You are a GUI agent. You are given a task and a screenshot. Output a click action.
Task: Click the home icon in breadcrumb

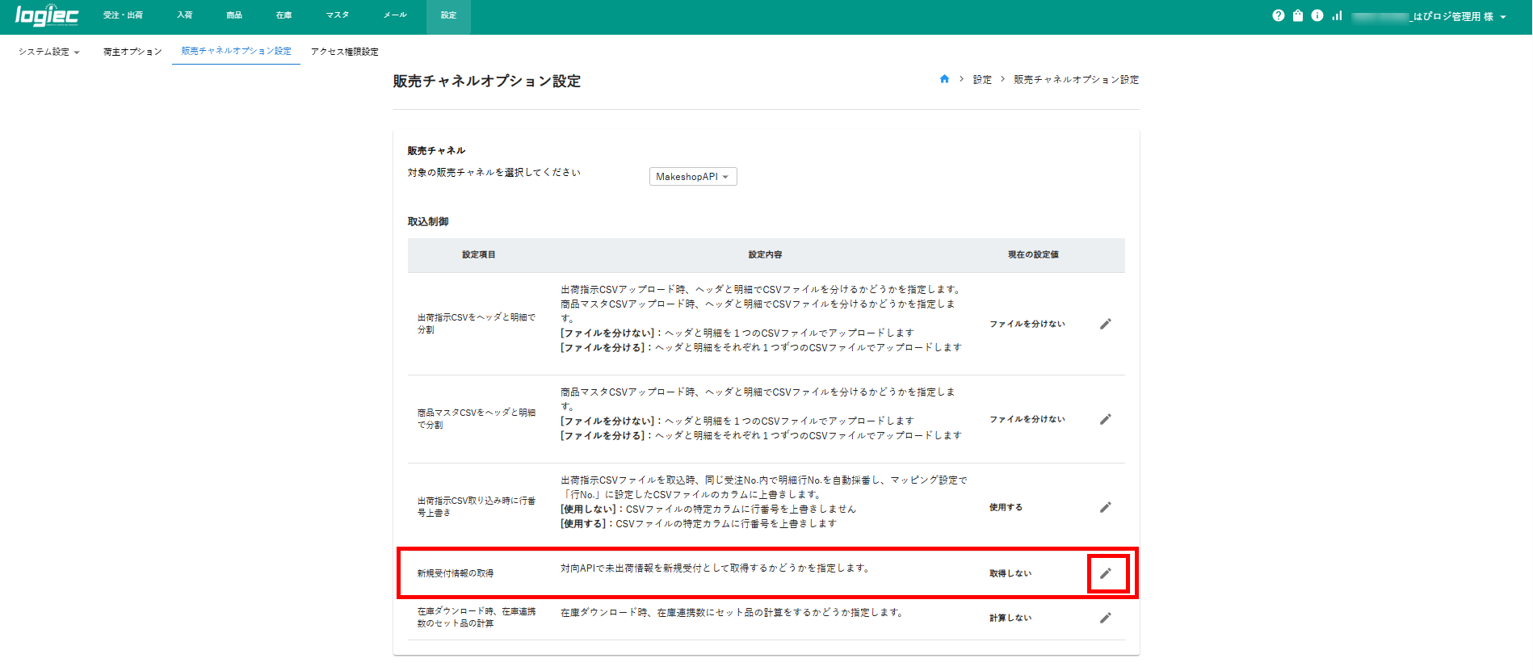(944, 79)
